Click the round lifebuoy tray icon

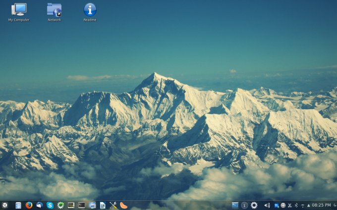[283, 205]
